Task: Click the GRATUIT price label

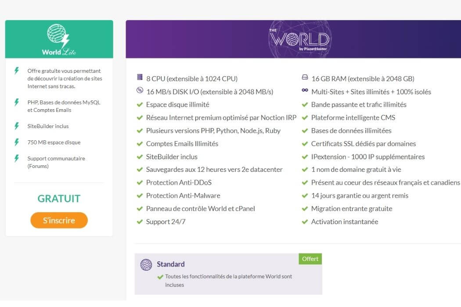Action: (59, 199)
